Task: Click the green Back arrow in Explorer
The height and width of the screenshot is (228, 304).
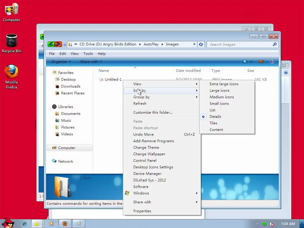Action: [51, 44]
